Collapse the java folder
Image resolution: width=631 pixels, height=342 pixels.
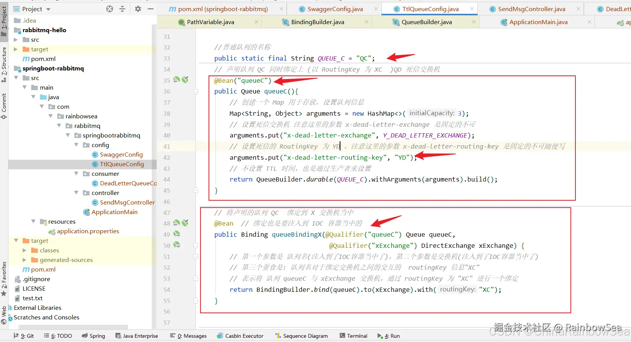click(x=33, y=97)
